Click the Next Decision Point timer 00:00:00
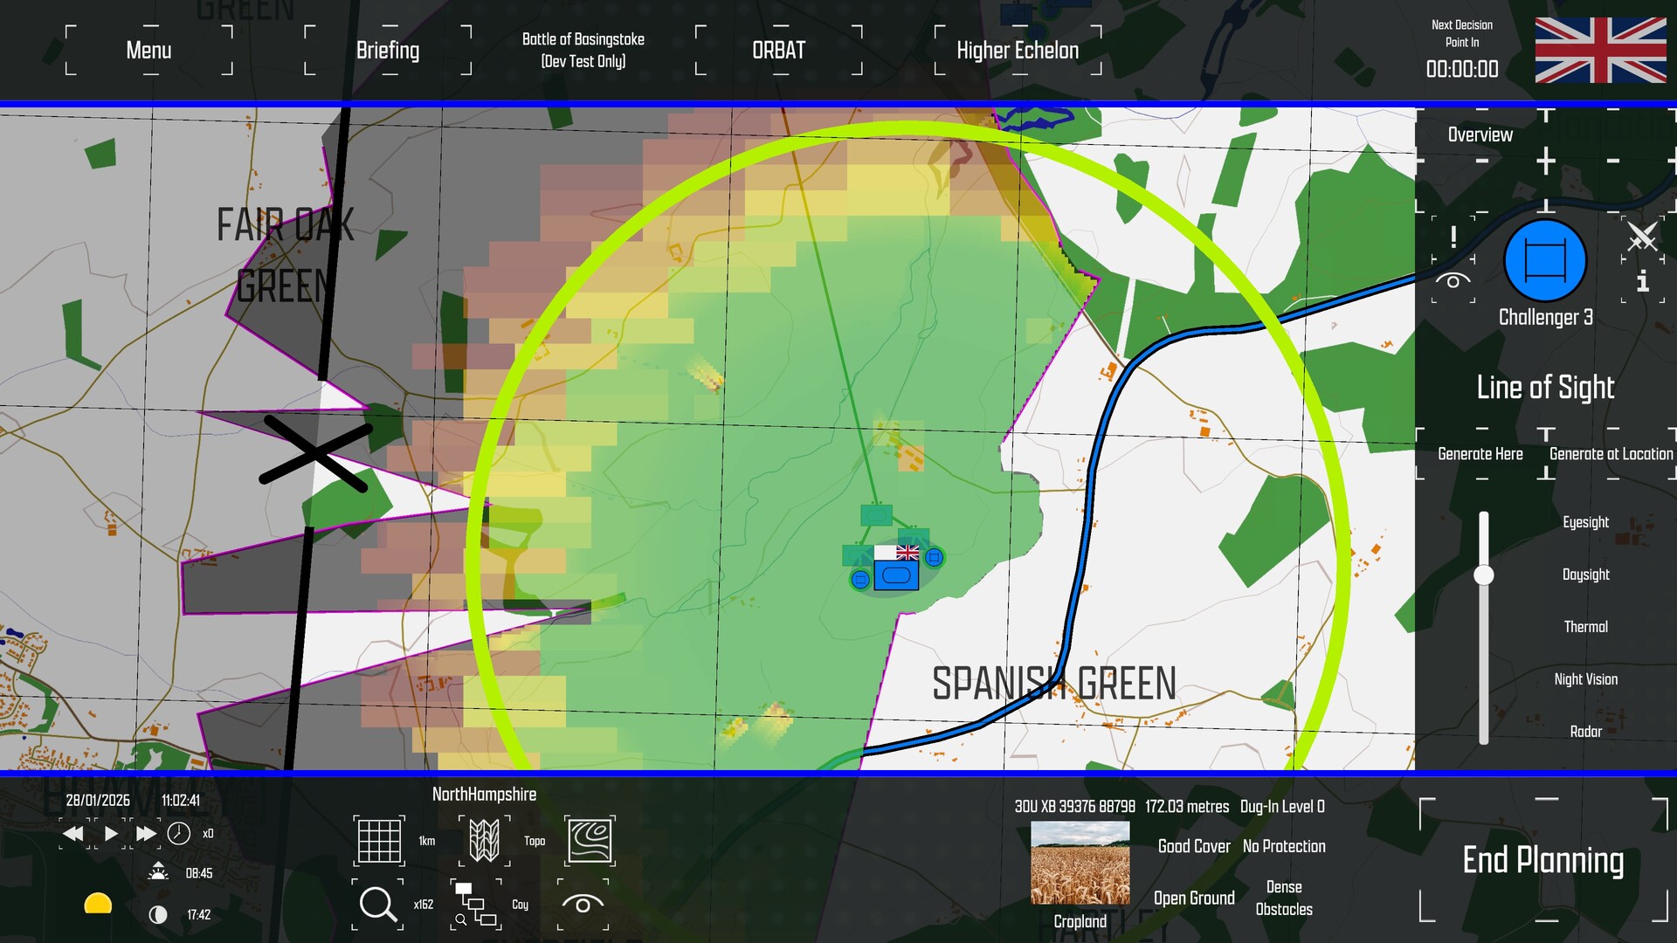This screenshot has width=1677, height=943. (x=1462, y=69)
